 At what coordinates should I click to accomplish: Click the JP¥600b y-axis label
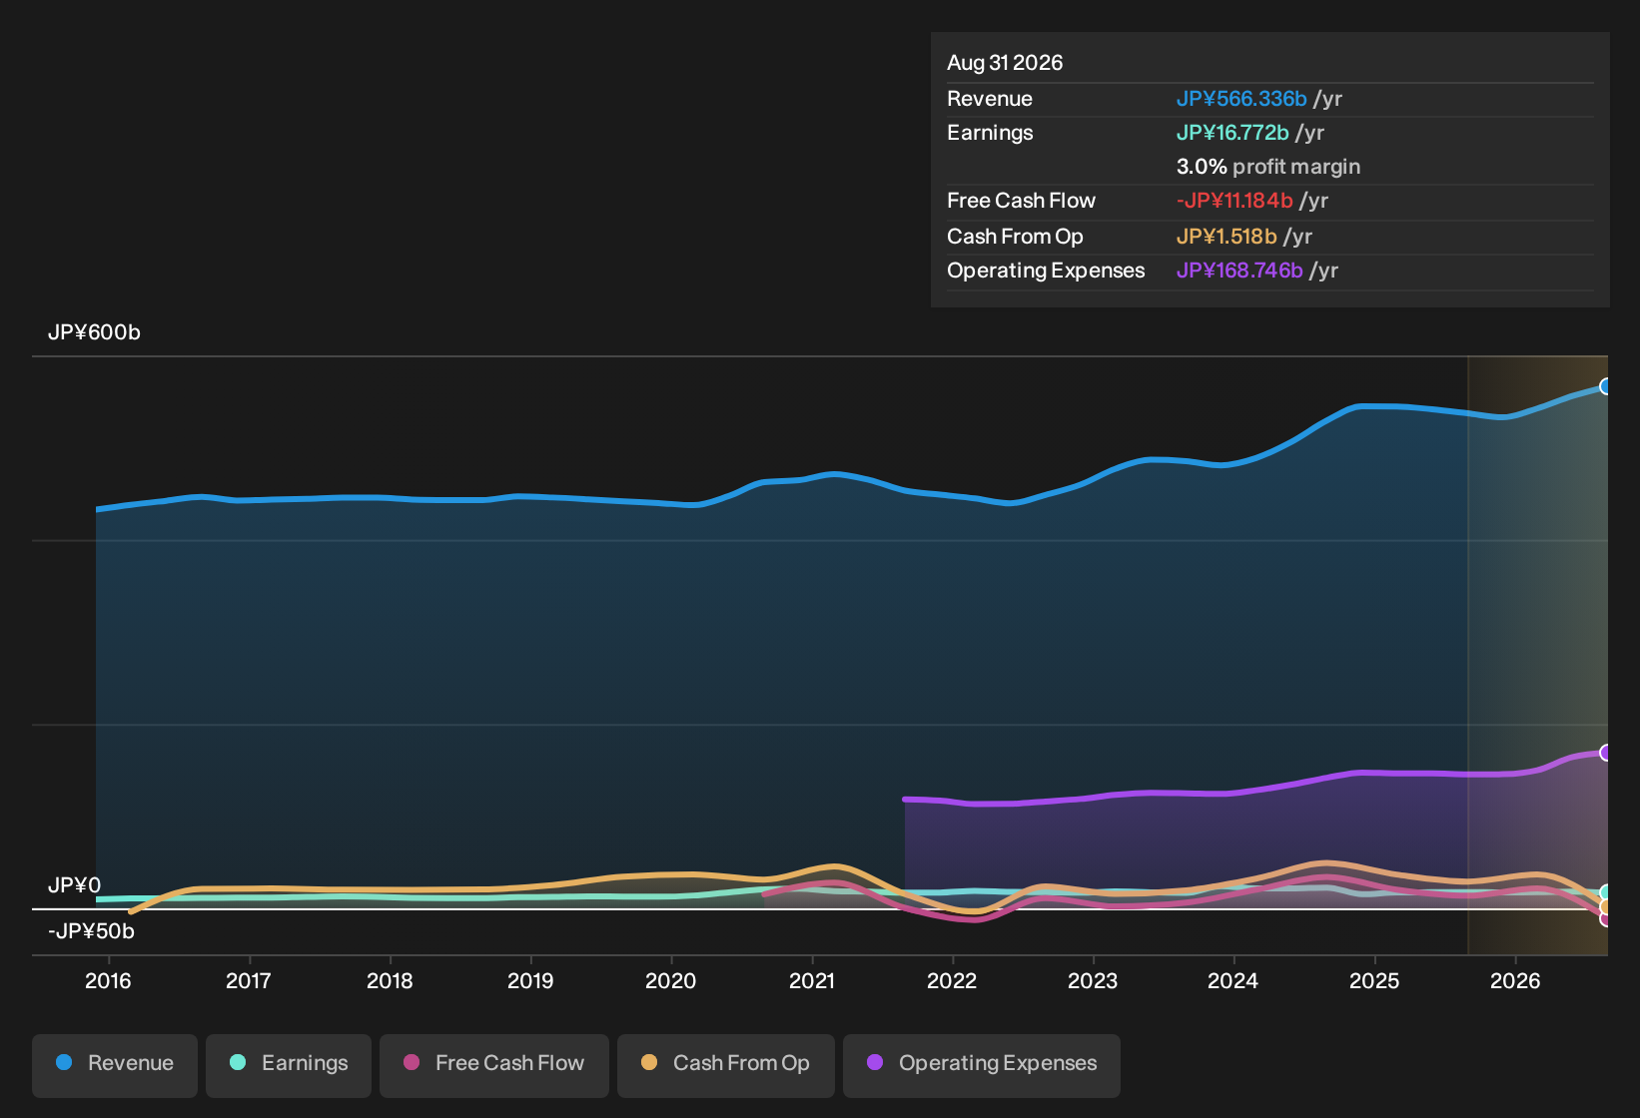click(94, 332)
